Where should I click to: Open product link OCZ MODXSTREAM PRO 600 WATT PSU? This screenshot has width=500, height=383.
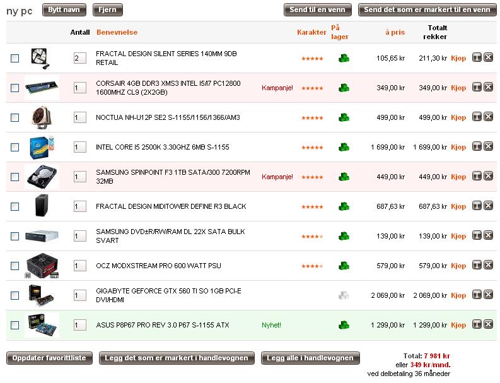point(158,266)
